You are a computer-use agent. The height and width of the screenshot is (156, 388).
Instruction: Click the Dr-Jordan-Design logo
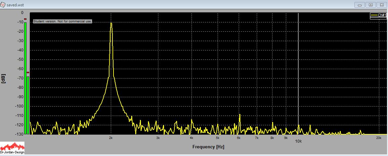click(x=12, y=148)
